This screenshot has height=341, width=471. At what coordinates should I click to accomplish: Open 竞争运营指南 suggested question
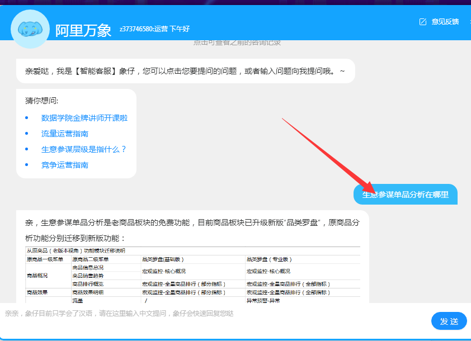[x=64, y=165]
